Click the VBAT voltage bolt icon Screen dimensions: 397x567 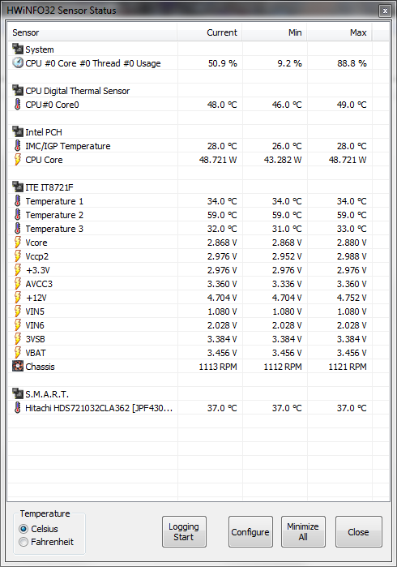(x=17, y=352)
